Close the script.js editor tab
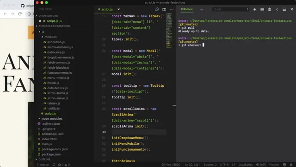 [118, 9]
